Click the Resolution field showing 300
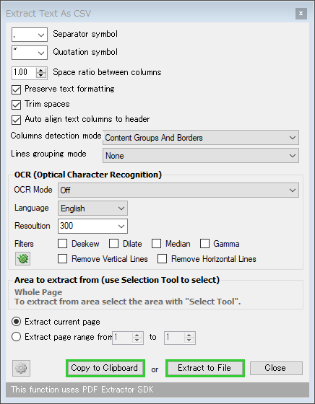This screenshot has width=315, height=404. (92, 227)
